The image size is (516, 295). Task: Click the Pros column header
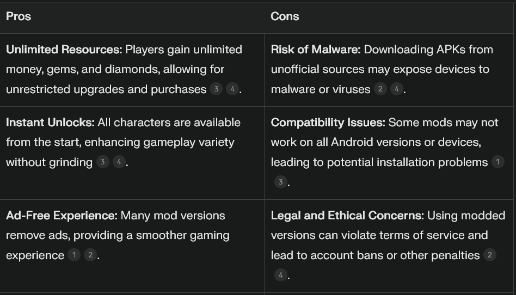[19, 16]
